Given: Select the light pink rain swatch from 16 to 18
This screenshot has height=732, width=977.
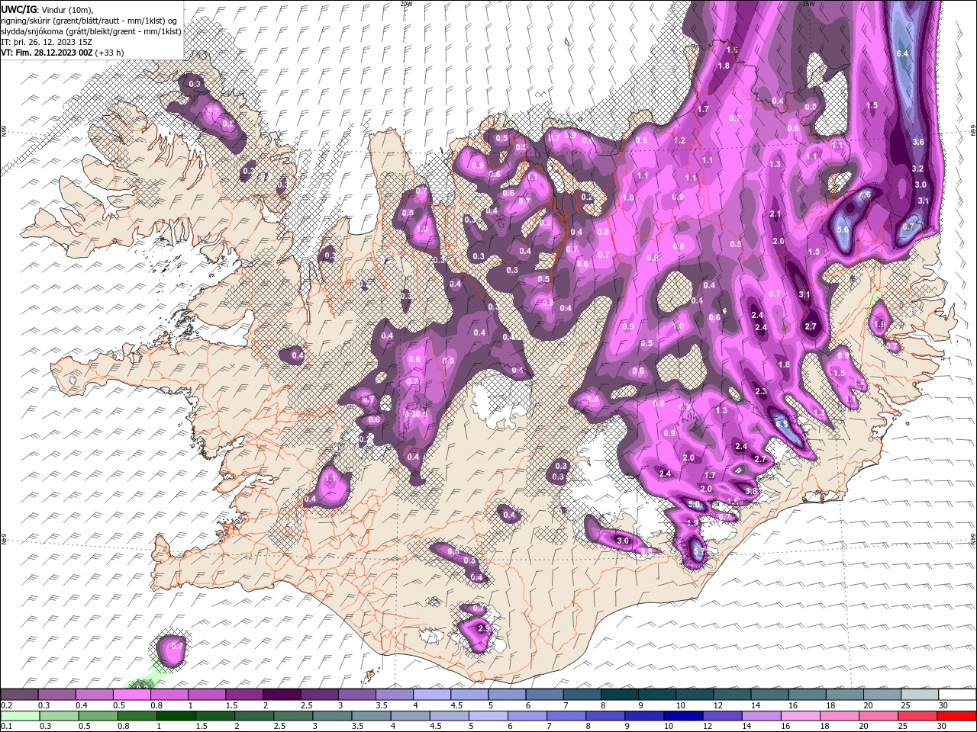Looking at the screenshot, I should (x=801, y=716).
